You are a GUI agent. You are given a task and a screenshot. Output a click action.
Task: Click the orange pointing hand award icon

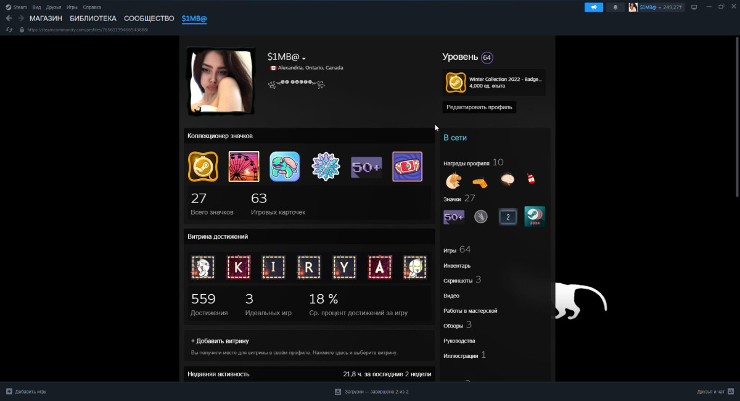coord(480,182)
